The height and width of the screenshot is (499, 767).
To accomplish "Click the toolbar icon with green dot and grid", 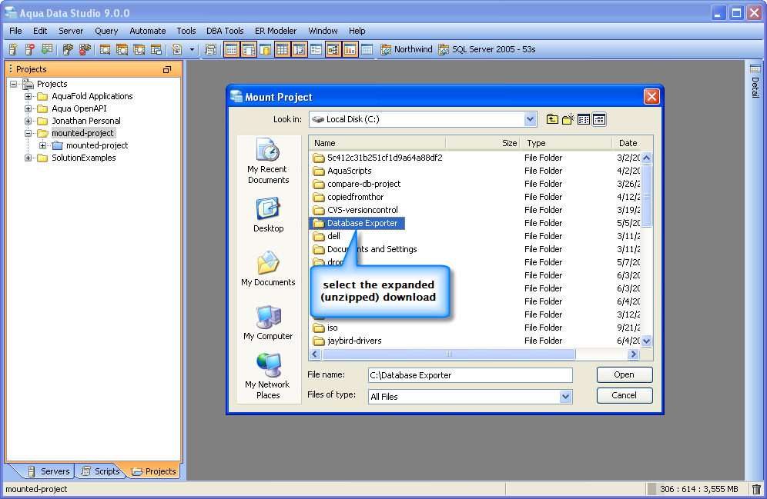I will point(47,49).
